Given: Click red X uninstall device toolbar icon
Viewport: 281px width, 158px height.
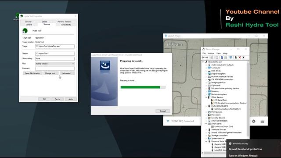Looking at the screenshot, I should (240, 57).
